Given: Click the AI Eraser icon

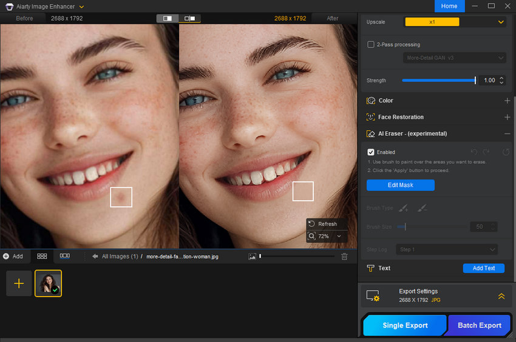Looking at the screenshot, I should pyautogui.click(x=370, y=134).
